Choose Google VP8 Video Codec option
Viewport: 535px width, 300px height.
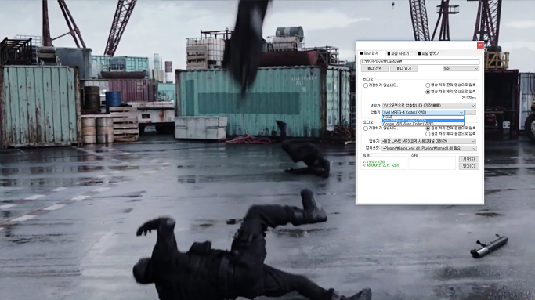coord(423,124)
